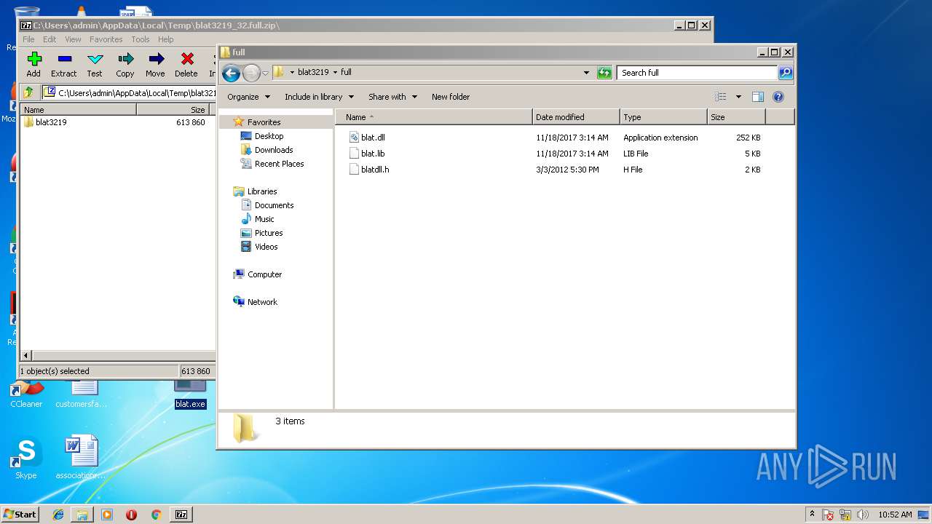932x524 pixels.
Task: Select the Skype desktop shortcut
Action: (25, 458)
